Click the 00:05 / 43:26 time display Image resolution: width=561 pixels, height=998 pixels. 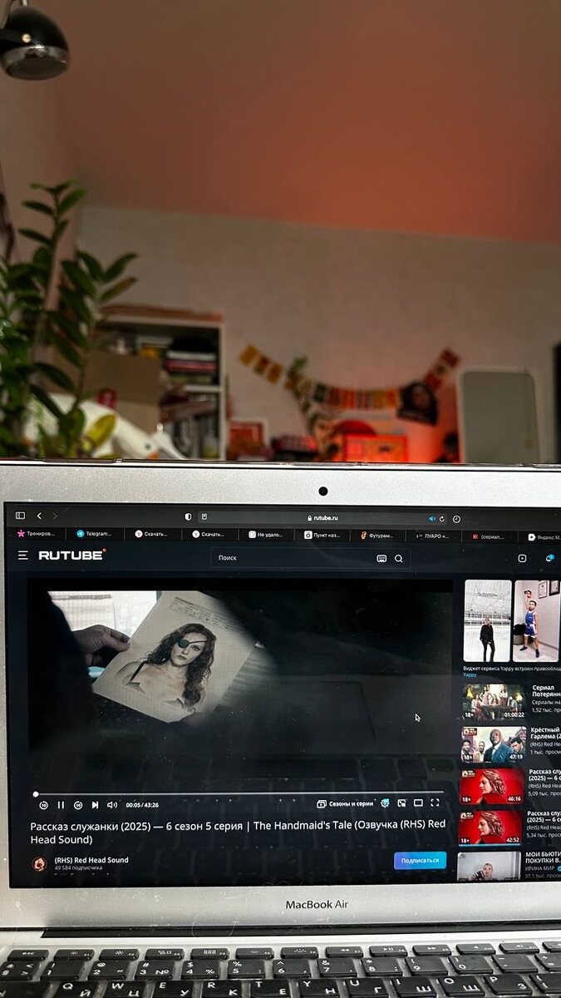pyautogui.click(x=142, y=805)
